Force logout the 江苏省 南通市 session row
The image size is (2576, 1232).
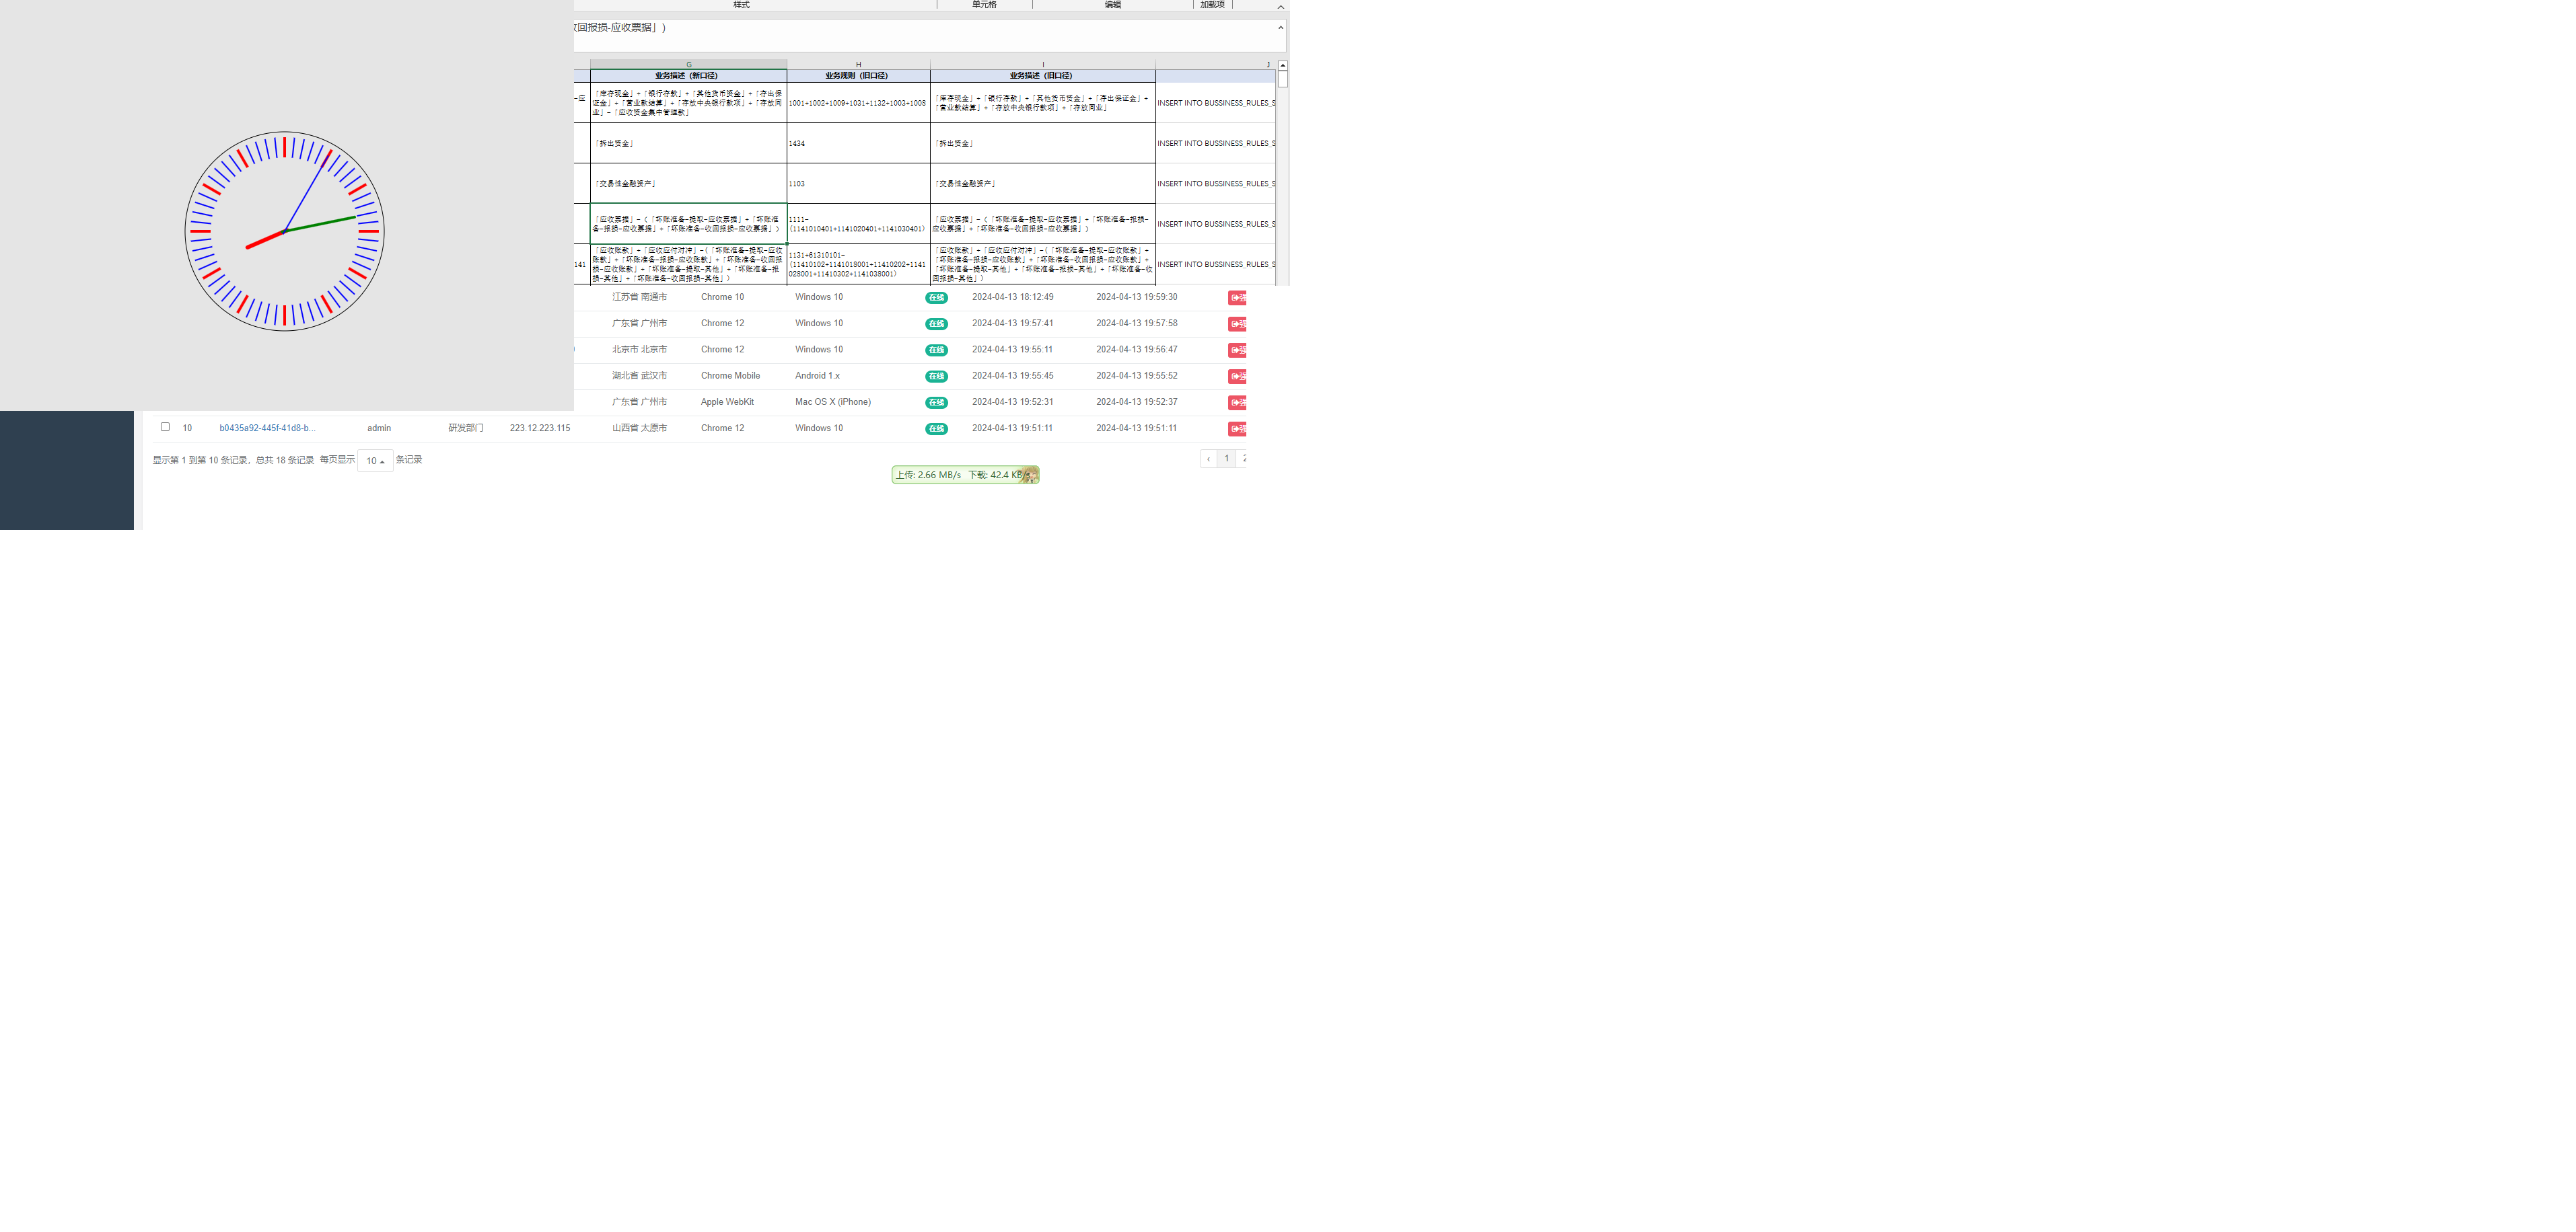pyautogui.click(x=1237, y=298)
